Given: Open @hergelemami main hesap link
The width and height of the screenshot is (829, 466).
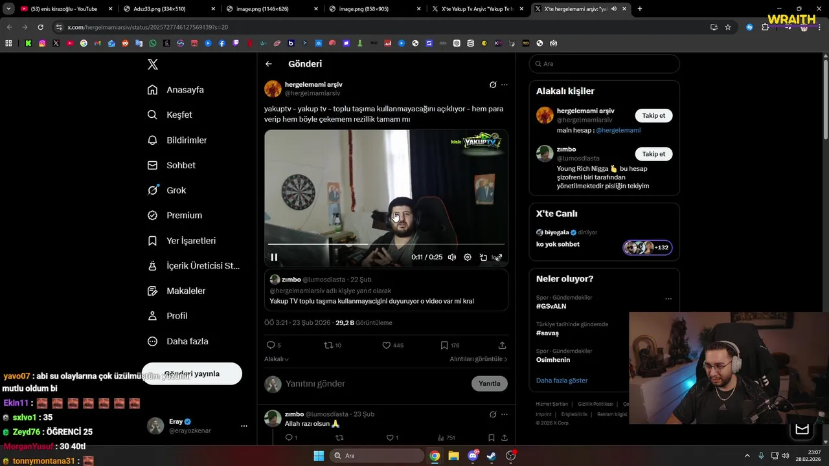Looking at the screenshot, I should (x=618, y=130).
